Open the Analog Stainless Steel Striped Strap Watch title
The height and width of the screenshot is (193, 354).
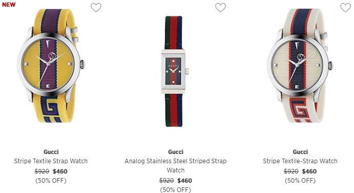coord(176,165)
